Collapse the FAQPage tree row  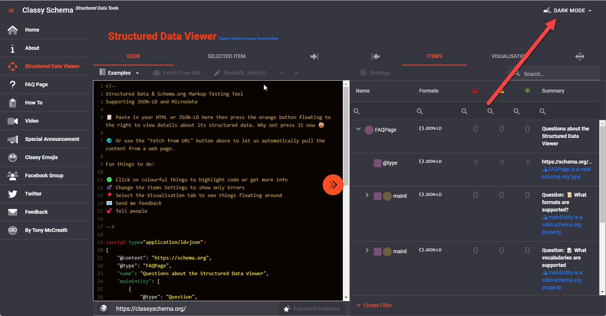pyautogui.click(x=359, y=130)
